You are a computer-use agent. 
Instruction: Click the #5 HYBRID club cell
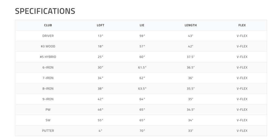(x=48, y=57)
